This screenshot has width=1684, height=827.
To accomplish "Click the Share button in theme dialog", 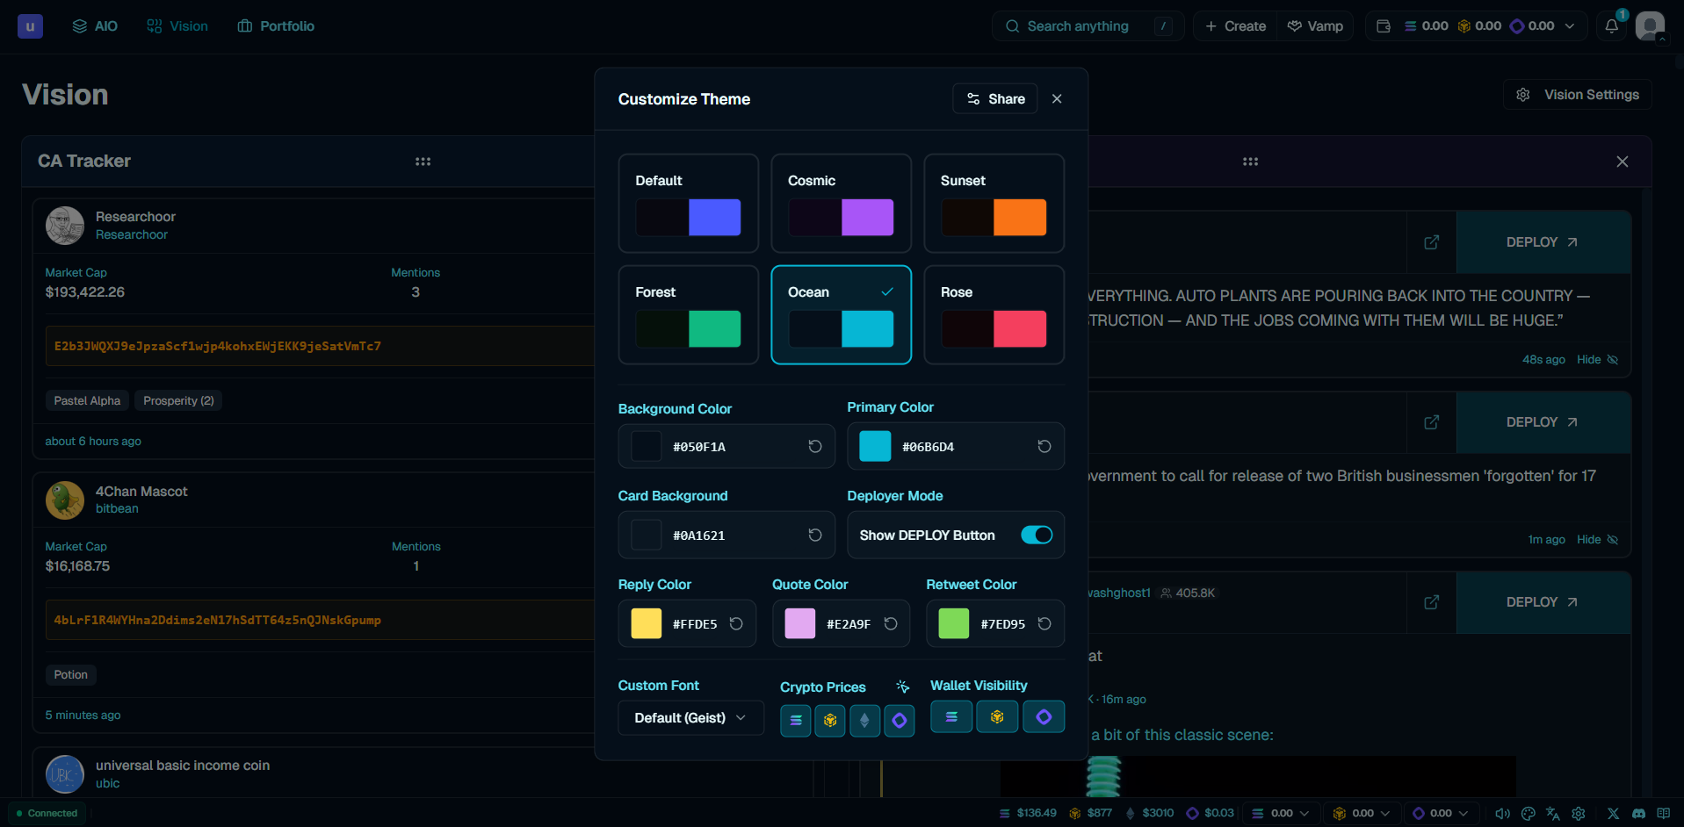I will pyautogui.click(x=994, y=99).
